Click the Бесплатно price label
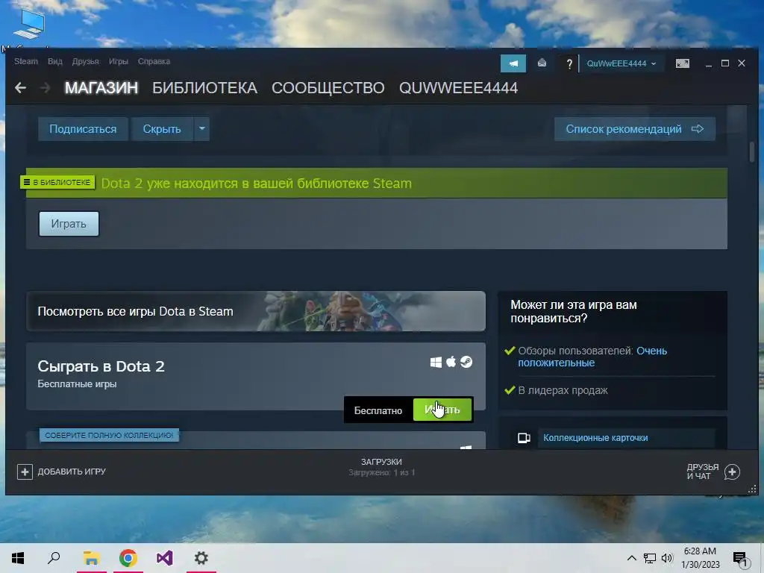 click(x=378, y=410)
